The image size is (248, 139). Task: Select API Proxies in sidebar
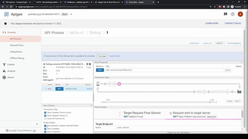click(21, 39)
